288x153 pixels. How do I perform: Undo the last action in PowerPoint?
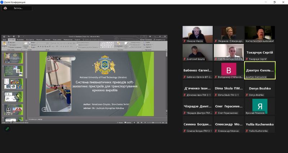[x=8, y=37]
